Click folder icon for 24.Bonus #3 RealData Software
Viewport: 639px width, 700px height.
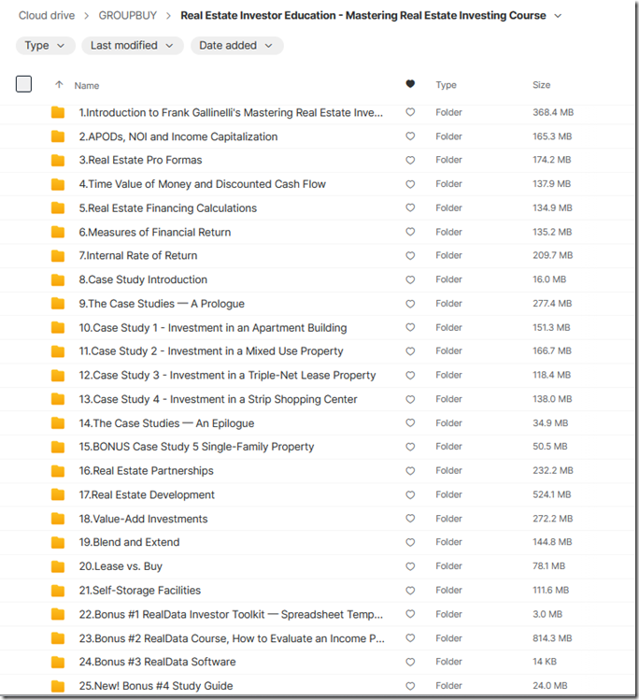point(58,662)
